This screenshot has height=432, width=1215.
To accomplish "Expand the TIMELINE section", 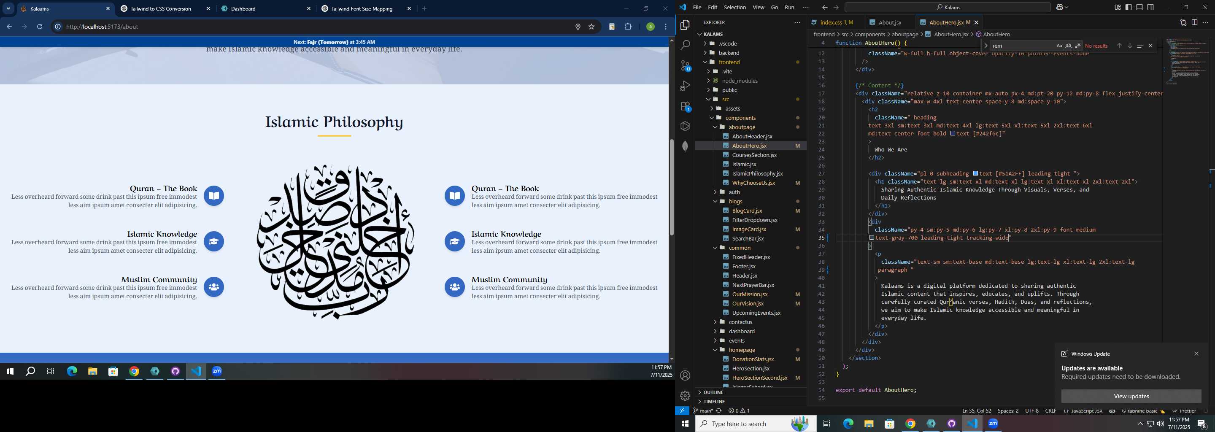I will tap(752, 402).
